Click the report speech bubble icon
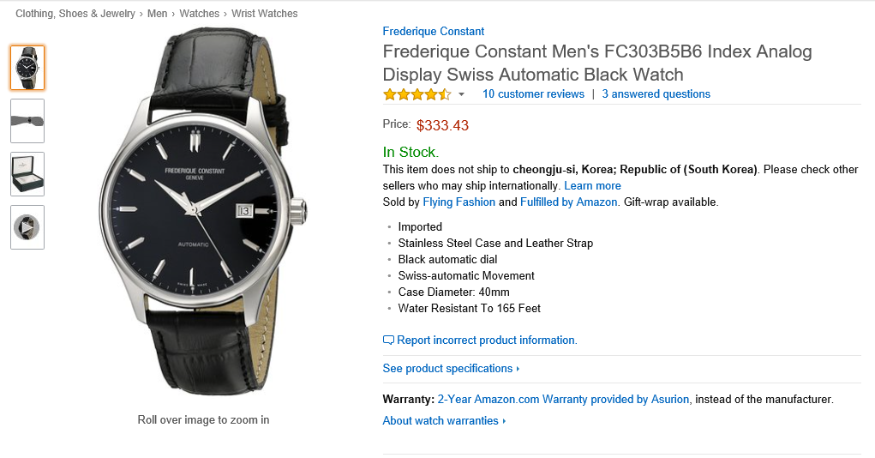This screenshot has height=458, width=875. [388, 340]
